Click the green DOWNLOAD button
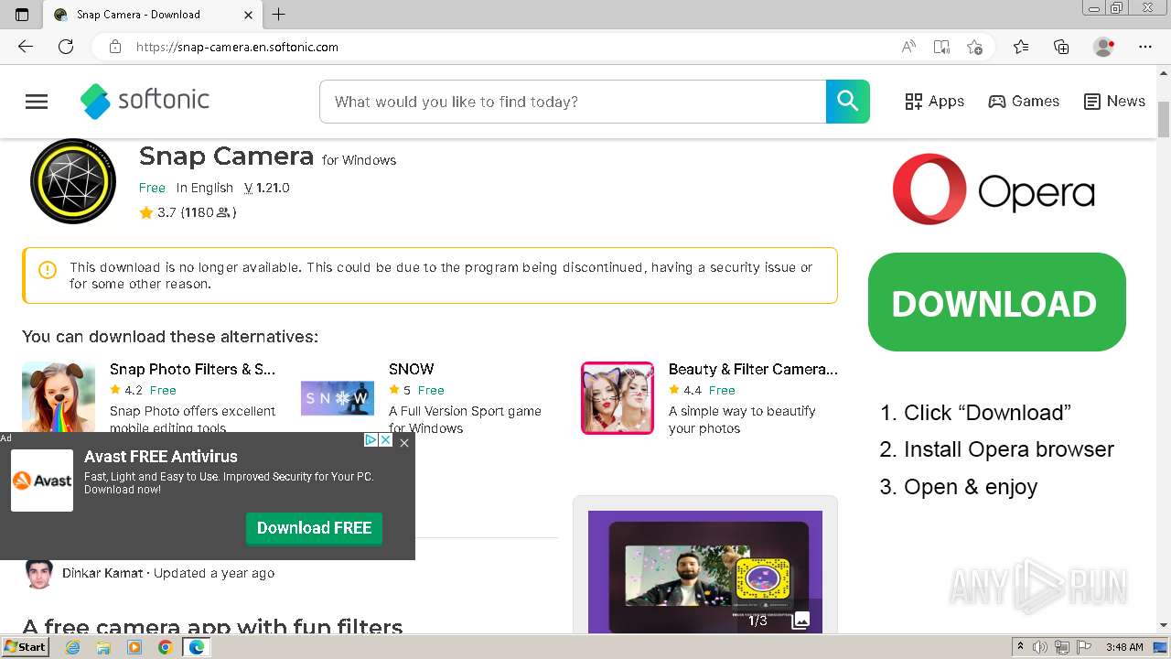The height and width of the screenshot is (659, 1171). click(x=996, y=302)
